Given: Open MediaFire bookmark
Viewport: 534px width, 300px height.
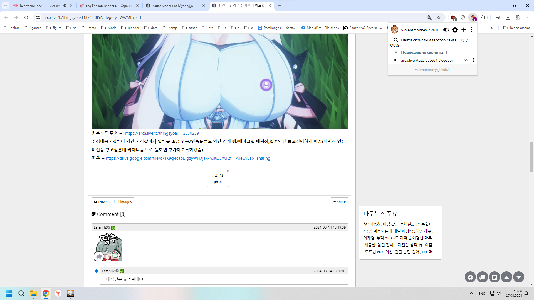Looking at the screenshot, I should click(320, 28).
